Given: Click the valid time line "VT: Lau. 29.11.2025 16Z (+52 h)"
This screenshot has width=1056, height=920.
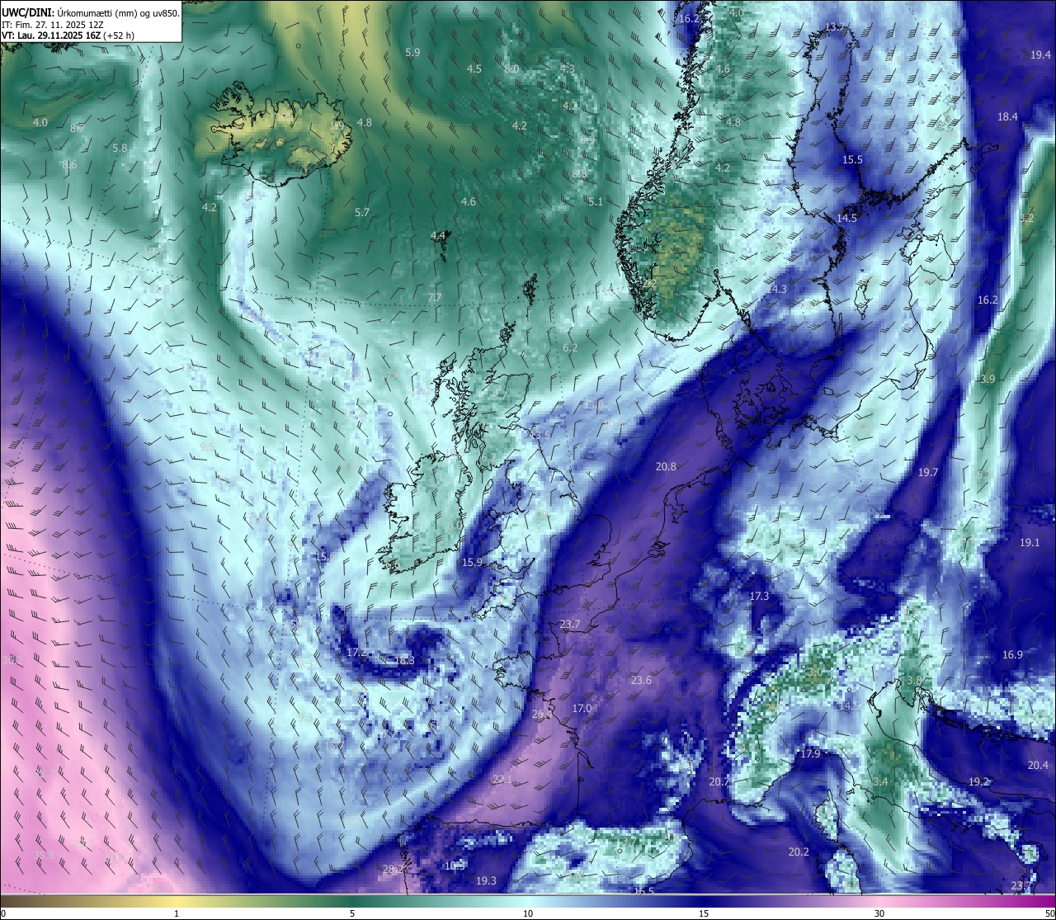Looking at the screenshot, I should coord(68,35).
